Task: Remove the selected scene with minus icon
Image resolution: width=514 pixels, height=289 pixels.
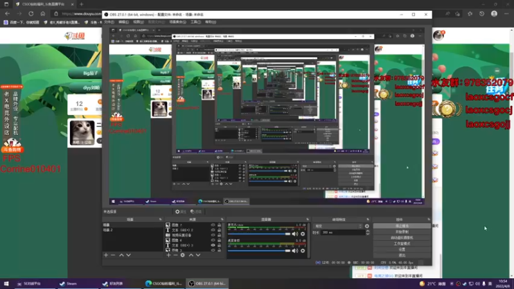Action: click(x=113, y=255)
